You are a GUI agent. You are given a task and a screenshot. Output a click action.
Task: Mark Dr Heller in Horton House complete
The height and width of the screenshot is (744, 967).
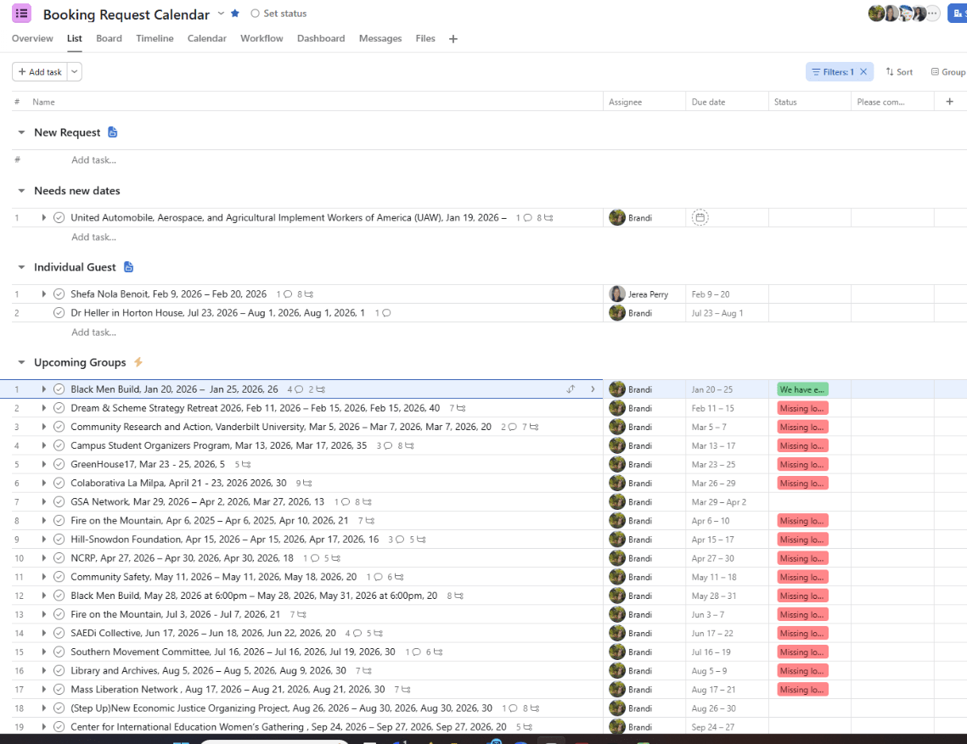[59, 313]
